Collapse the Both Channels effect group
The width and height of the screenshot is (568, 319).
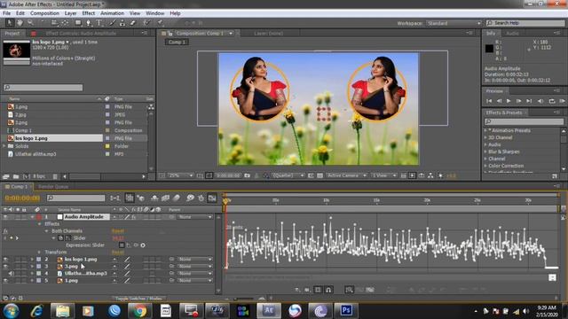click(x=46, y=230)
